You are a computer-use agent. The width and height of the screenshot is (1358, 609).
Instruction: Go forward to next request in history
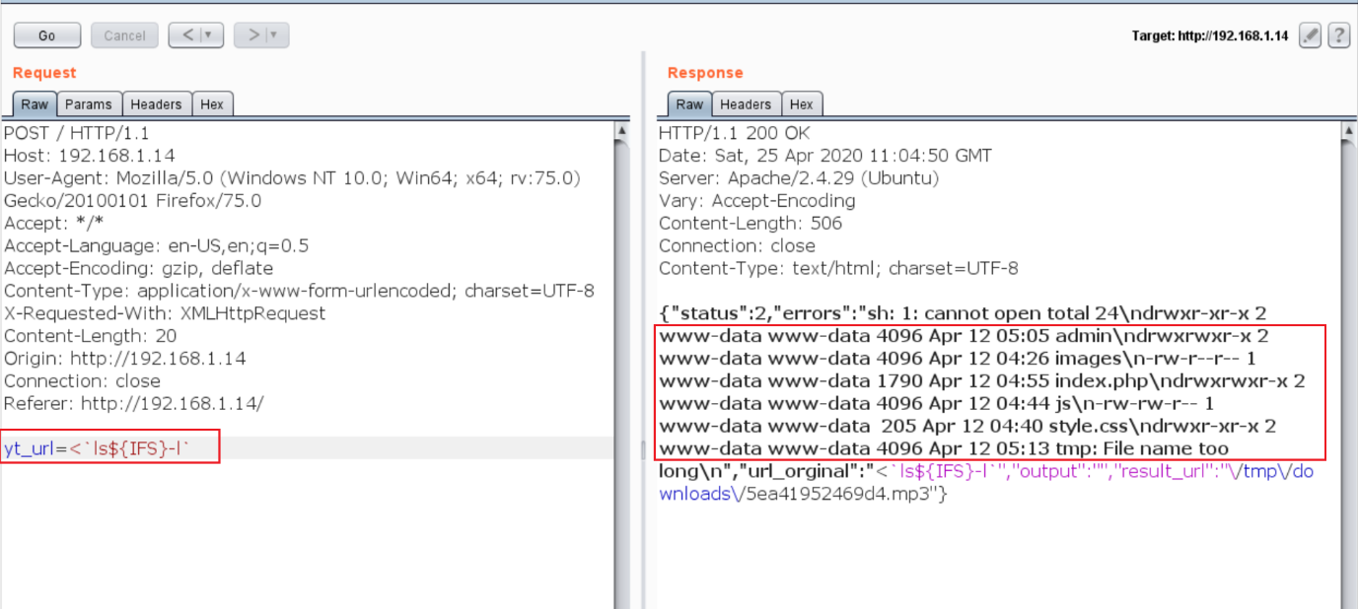pyautogui.click(x=253, y=35)
